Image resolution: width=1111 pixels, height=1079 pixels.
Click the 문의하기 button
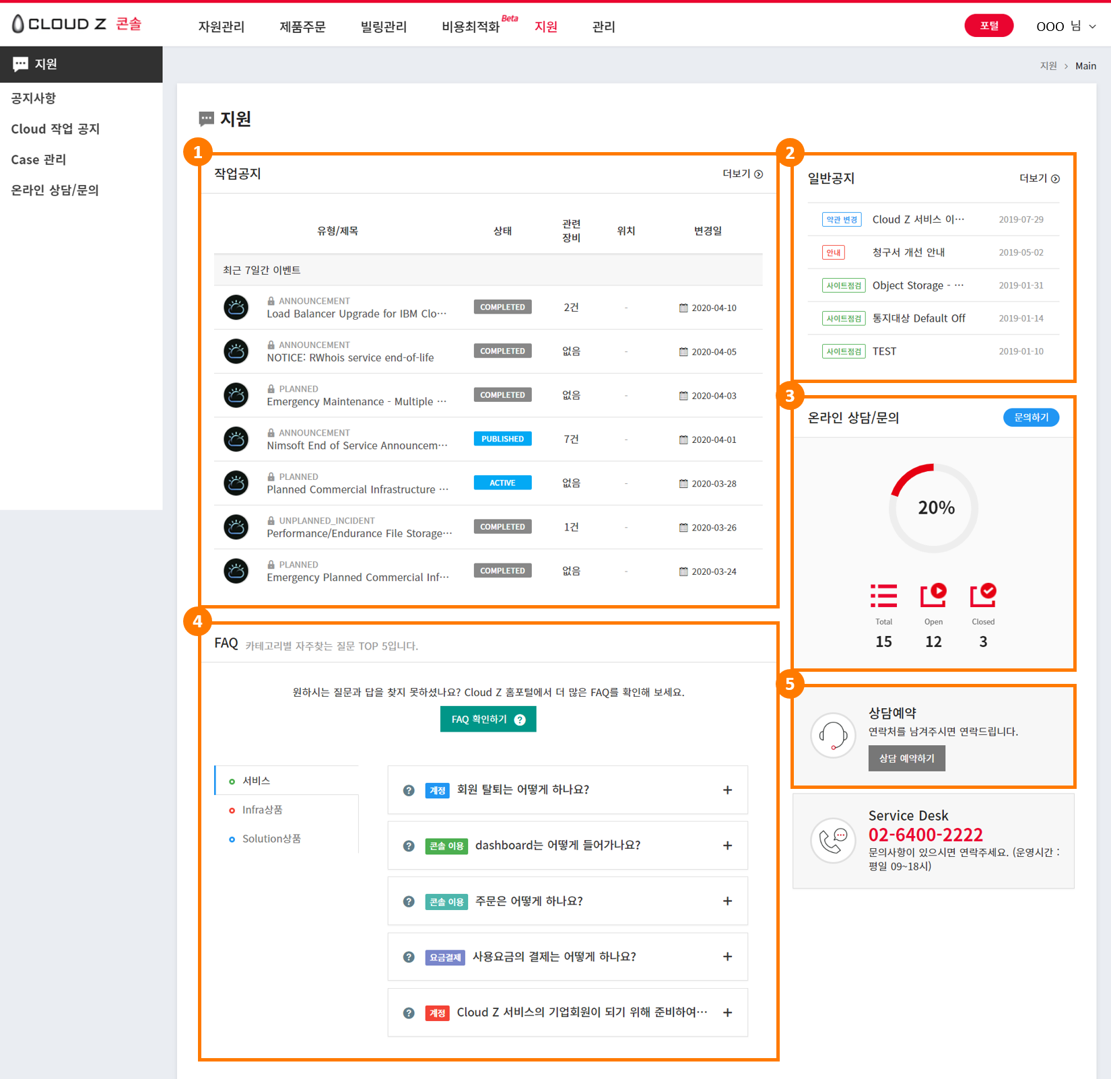point(1031,417)
